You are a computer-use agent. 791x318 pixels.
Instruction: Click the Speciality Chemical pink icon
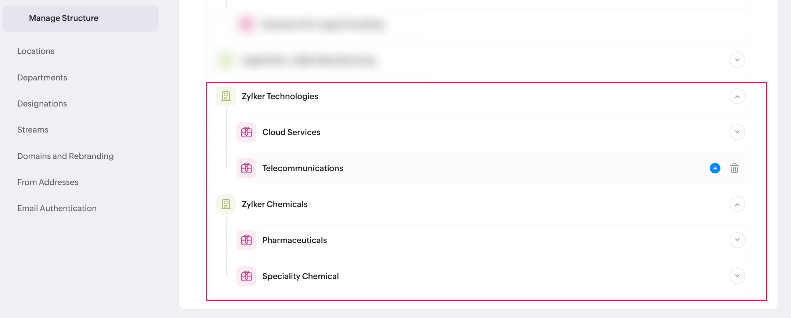pyautogui.click(x=246, y=276)
